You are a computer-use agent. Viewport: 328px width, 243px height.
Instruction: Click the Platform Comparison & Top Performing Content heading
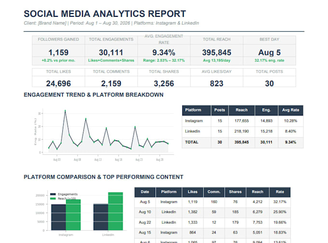click(104, 177)
